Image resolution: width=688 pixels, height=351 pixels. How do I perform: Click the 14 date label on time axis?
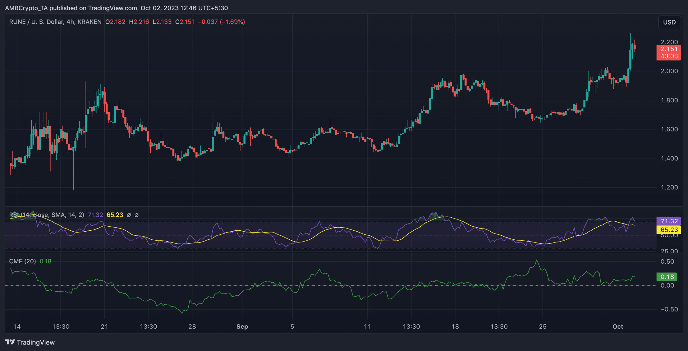17,327
